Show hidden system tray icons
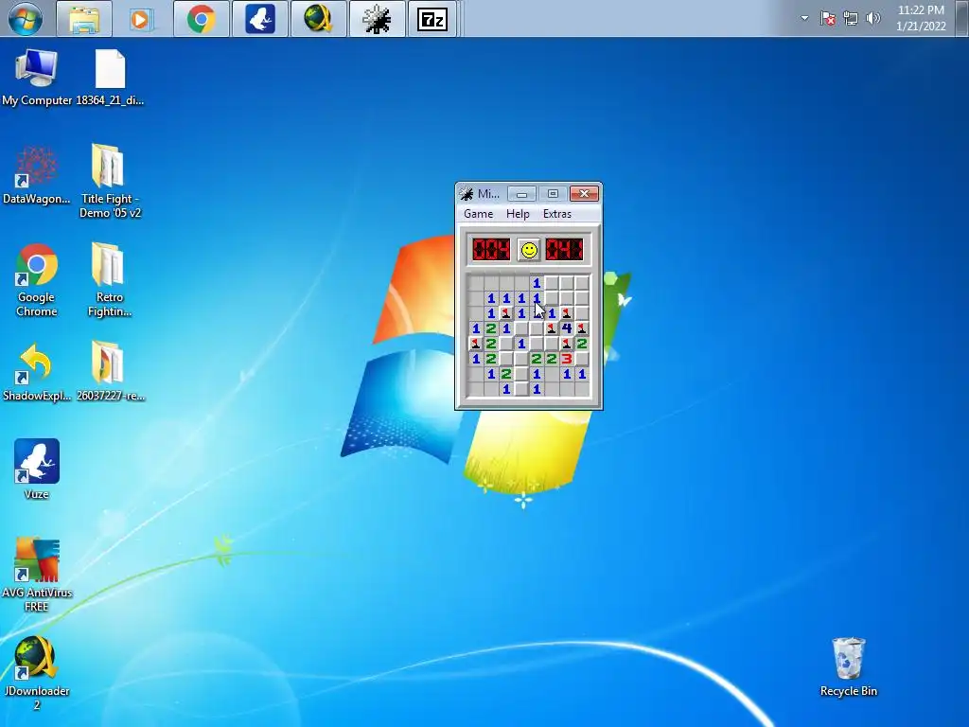 tap(804, 19)
